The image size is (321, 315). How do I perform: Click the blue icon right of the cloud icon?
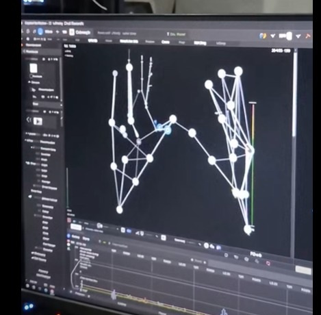(218, 247)
